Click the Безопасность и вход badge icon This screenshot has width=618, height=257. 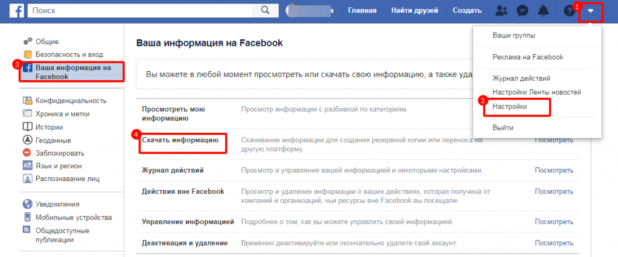[x=27, y=54]
